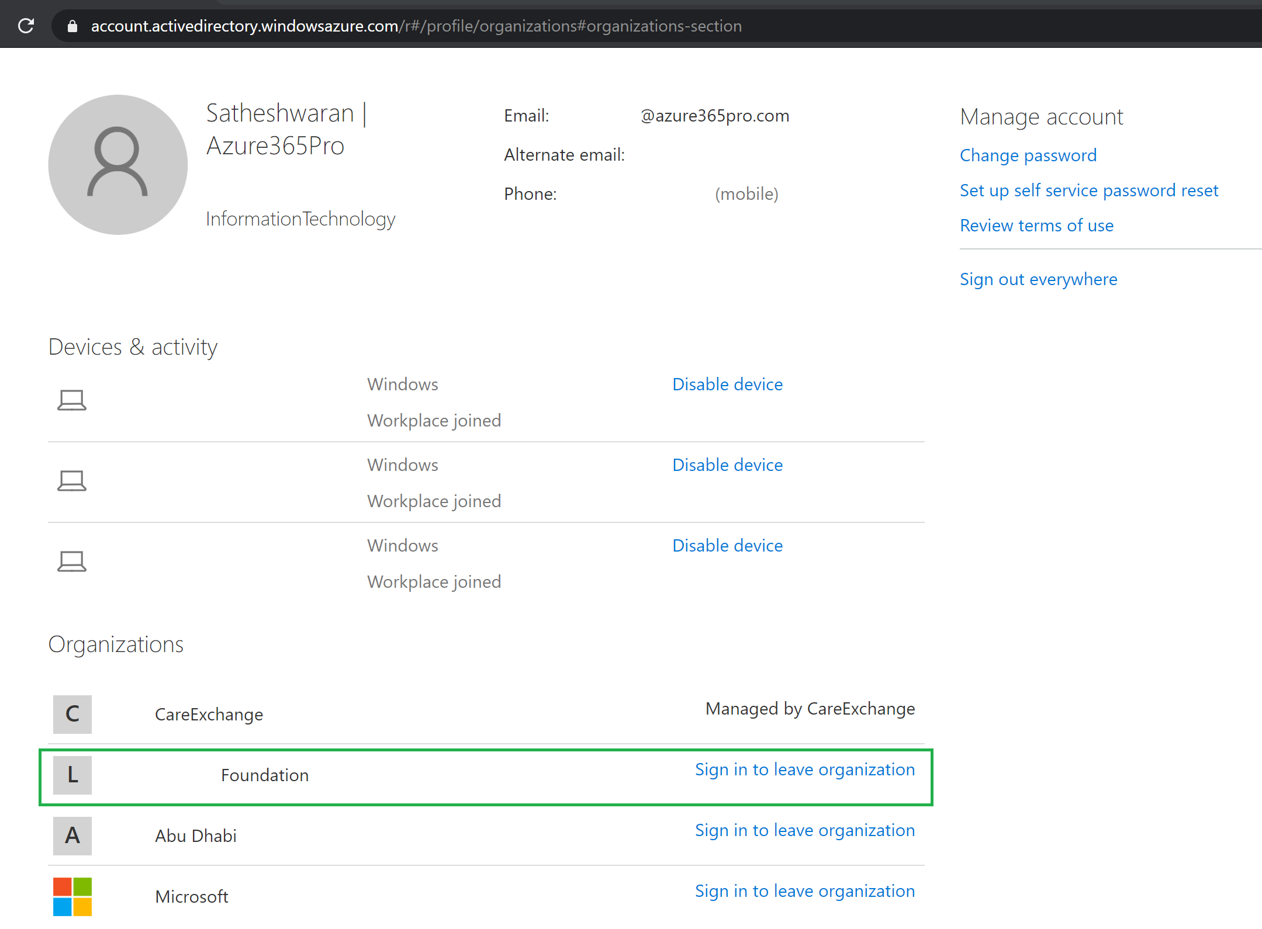Click the 'Manage account' heading

pos(1042,117)
